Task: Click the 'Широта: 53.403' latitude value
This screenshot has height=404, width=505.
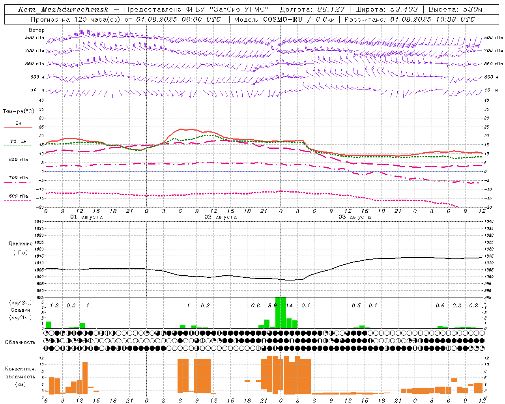Action: tap(386, 9)
